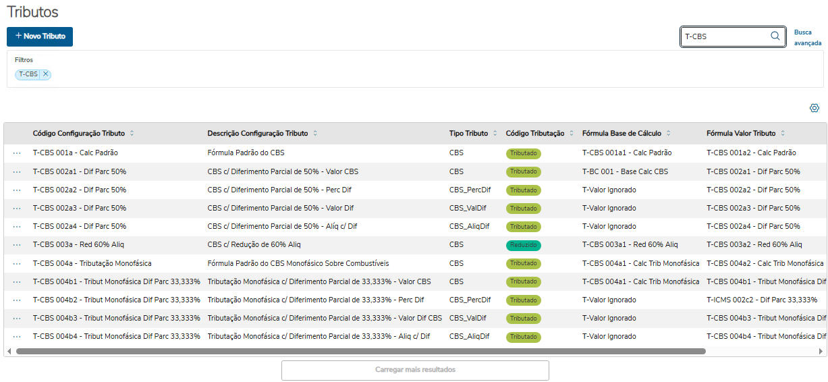Image resolution: width=828 pixels, height=382 pixels.
Task: Sort by Código Tributação column
Action: coord(572,134)
